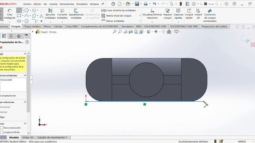This screenshot has height=143, width=255.
Task: Add the Horizontal relation
Action: [5, 107]
